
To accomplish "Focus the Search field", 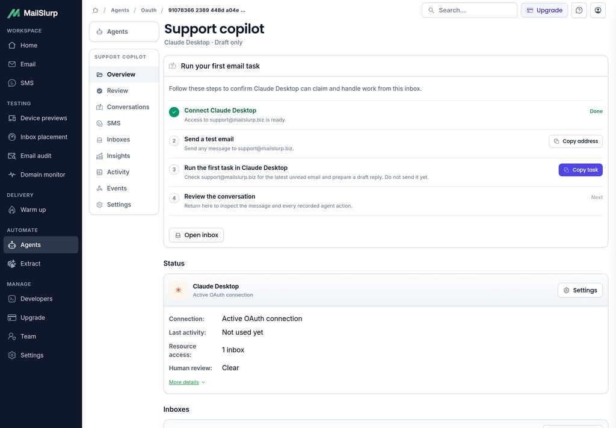I will point(469,10).
